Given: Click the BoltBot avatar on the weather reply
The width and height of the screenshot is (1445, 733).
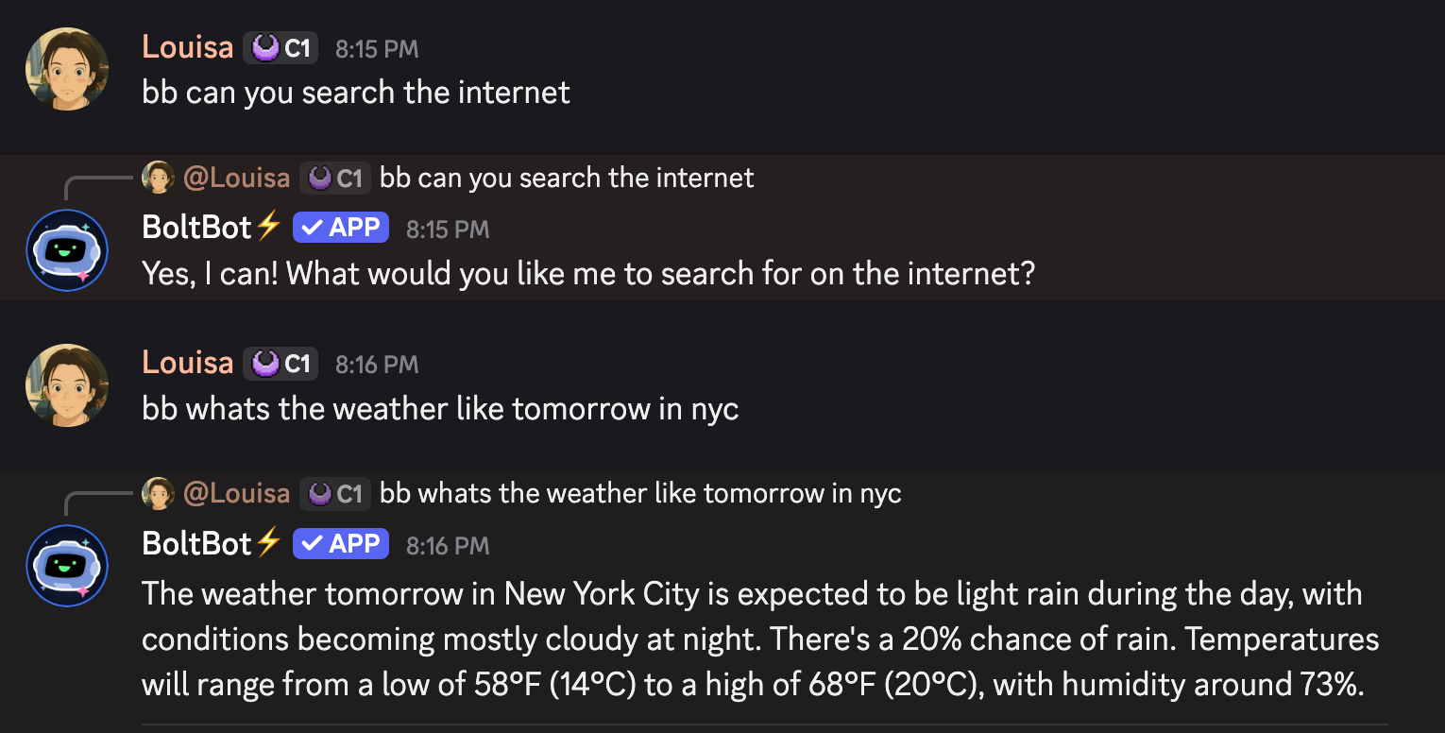Looking at the screenshot, I should point(66,566).
